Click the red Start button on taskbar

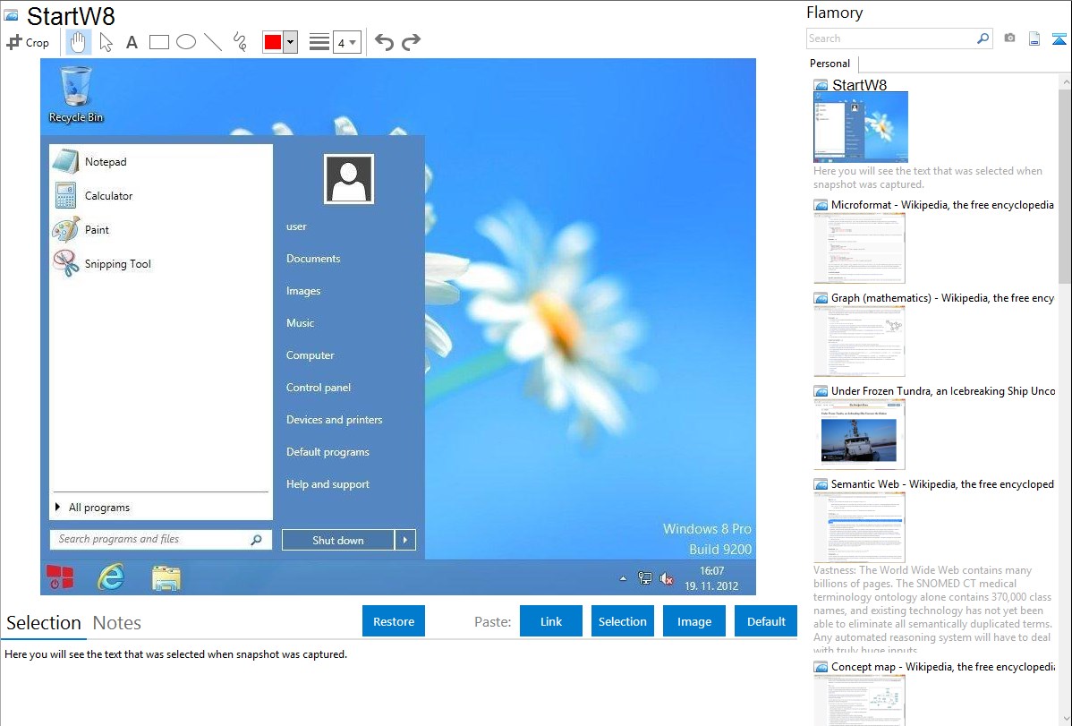(60, 577)
